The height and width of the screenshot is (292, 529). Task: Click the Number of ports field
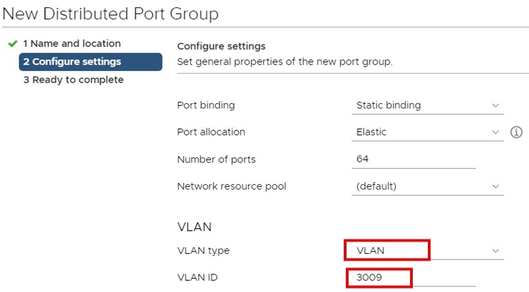coord(413,159)
